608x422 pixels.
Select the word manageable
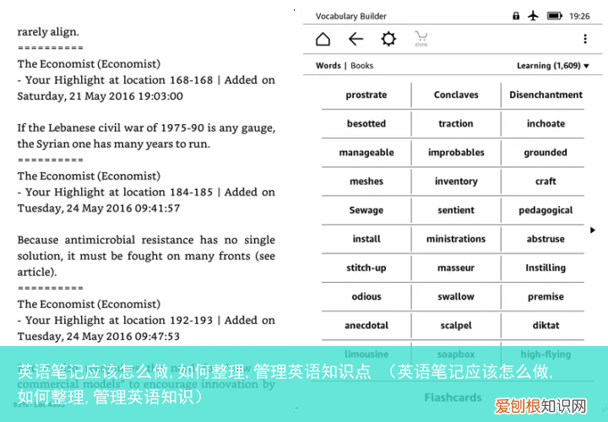click(366, 153)
